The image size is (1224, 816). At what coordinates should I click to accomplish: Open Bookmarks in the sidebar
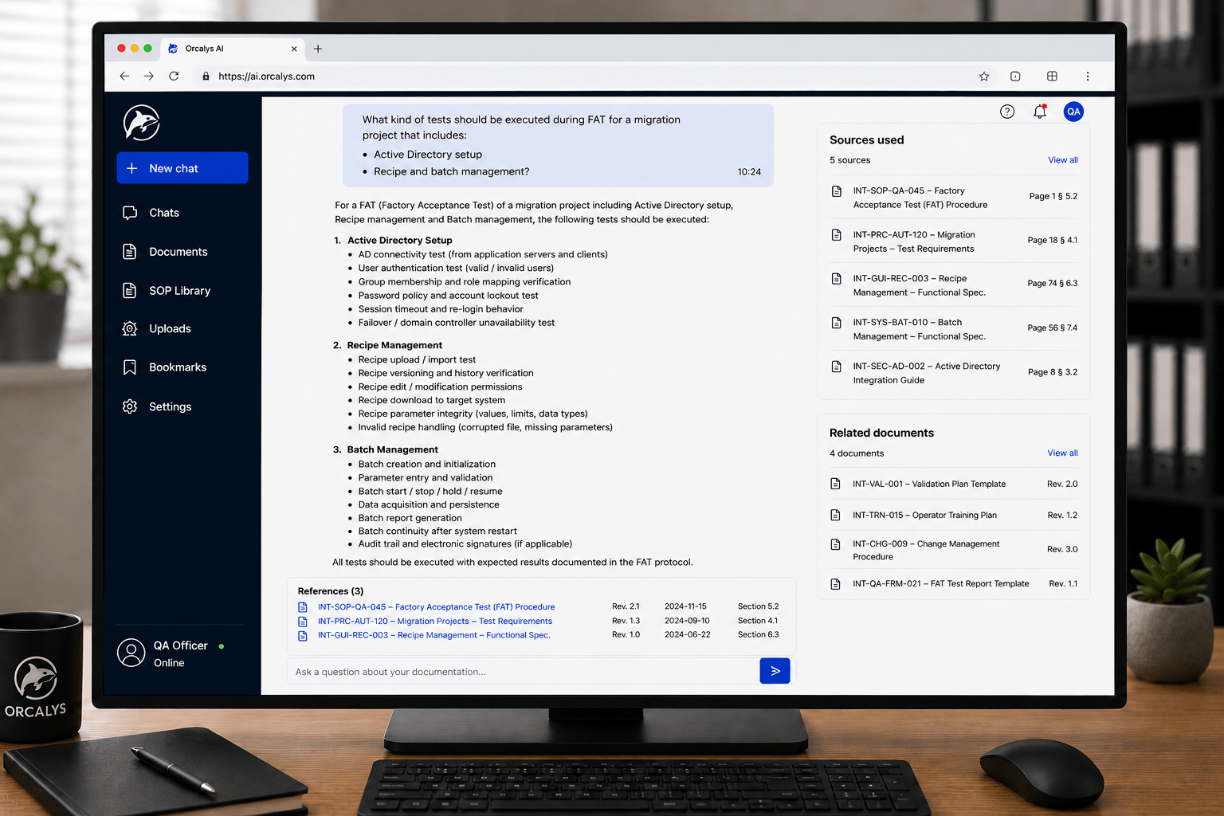click(164, 367)
